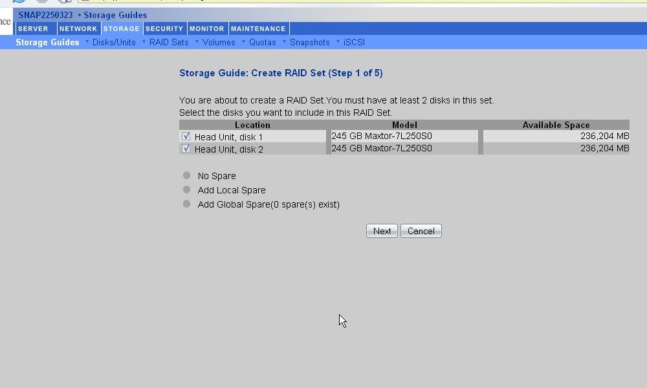Select Add Global Spare radio button
This screenshot has width=647, height=388.
coord(187,204)
